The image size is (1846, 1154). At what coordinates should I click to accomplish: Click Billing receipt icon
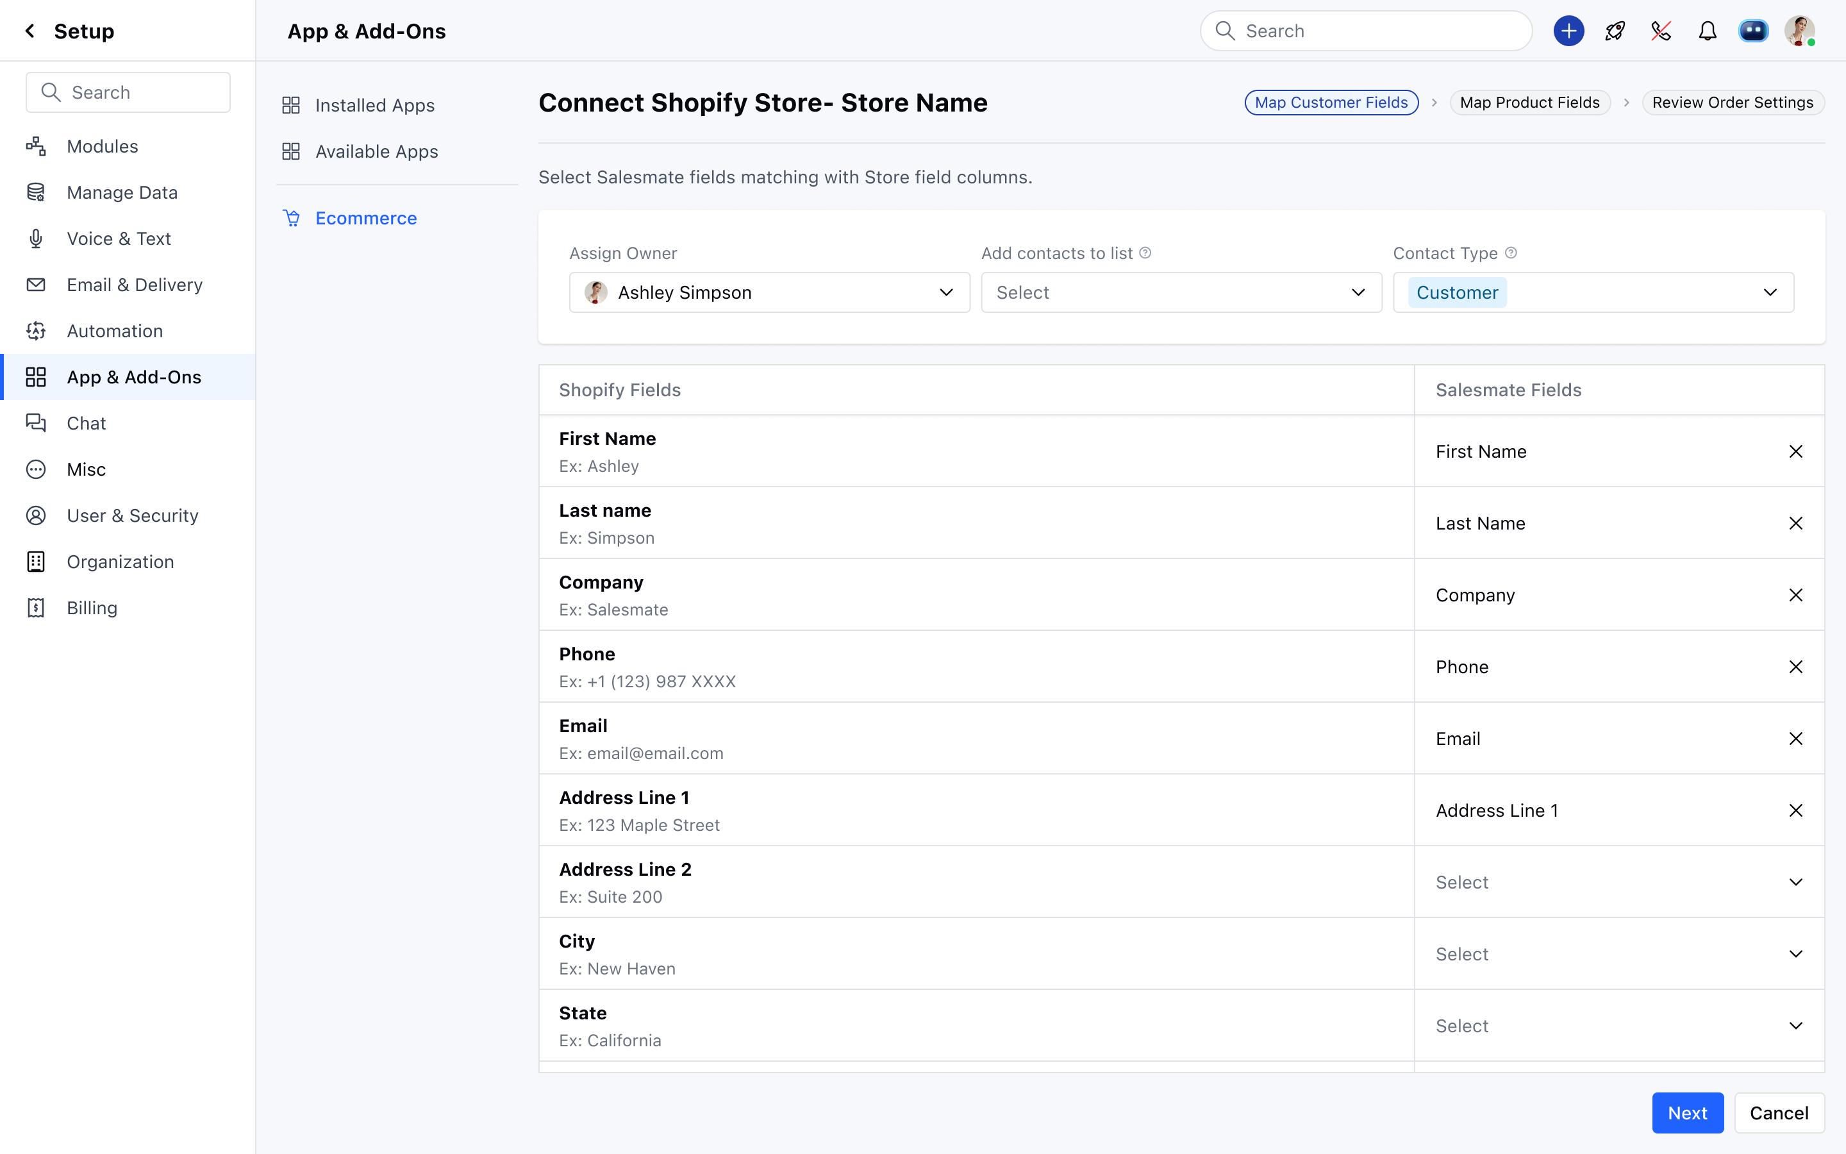36,608
